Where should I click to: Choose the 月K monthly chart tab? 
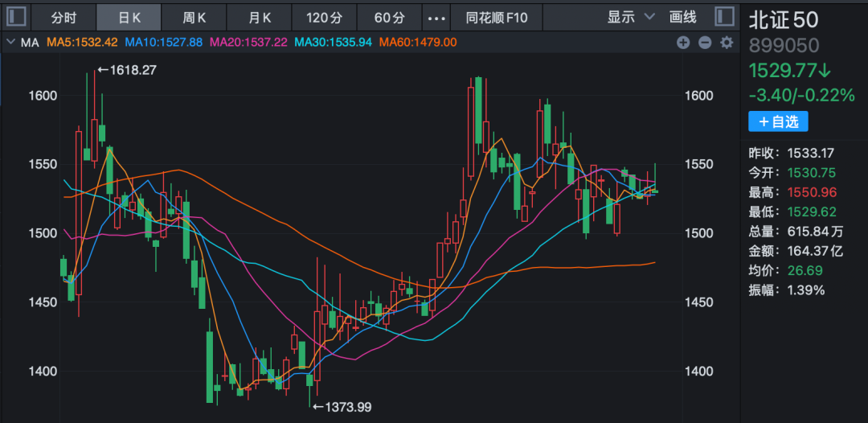[259, 17]
